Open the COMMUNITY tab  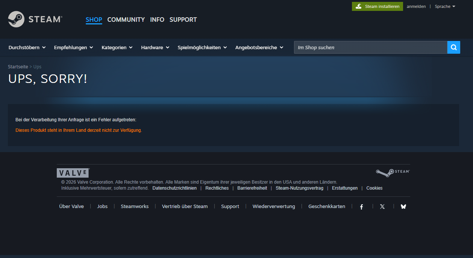(126, 20)
